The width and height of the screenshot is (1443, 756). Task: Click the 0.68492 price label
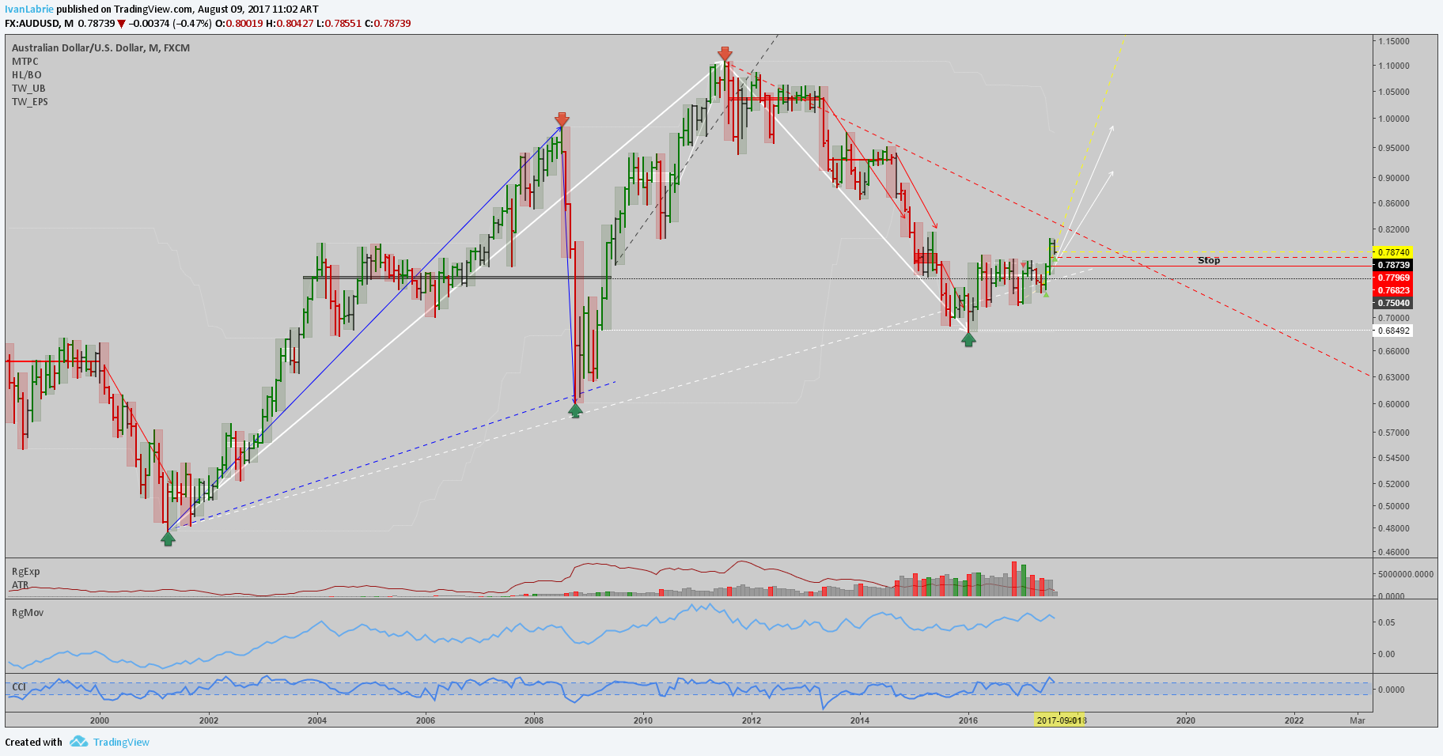point(1393,331)
